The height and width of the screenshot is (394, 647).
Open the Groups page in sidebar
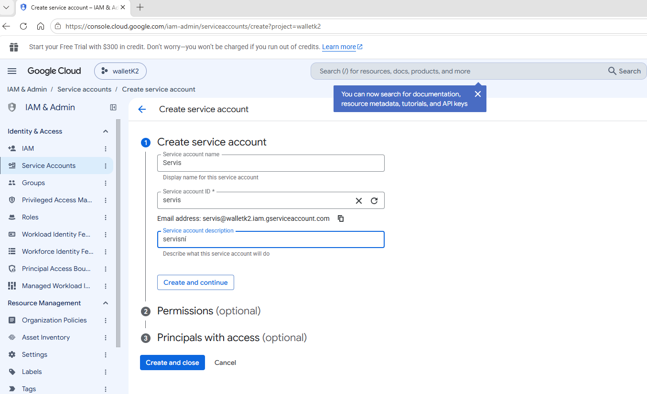[x=33, y=183]
